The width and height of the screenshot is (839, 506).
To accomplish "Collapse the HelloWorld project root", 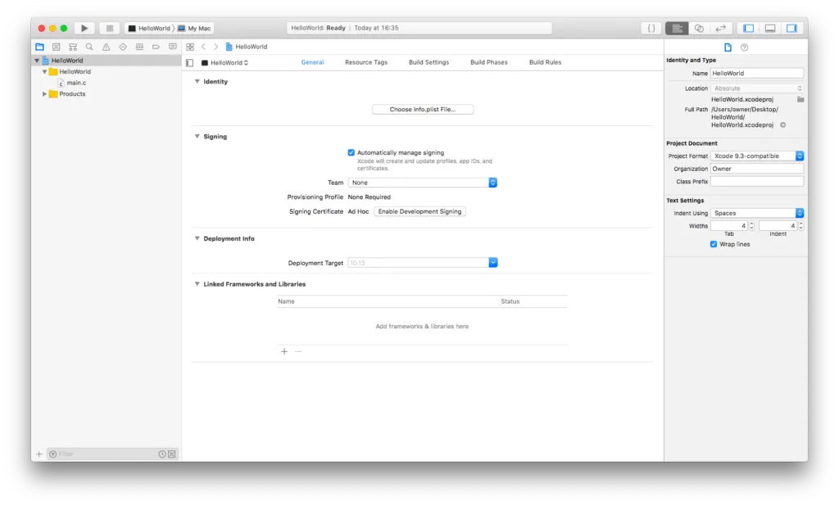I will [37, 61].
